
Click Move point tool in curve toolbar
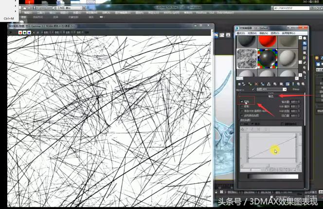[243, 129]
